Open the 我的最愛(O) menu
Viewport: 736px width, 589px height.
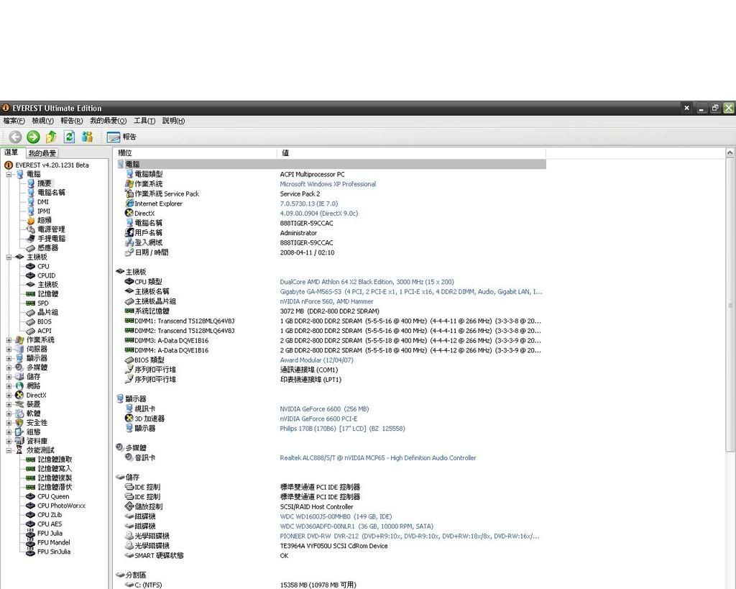click(109, 121)
